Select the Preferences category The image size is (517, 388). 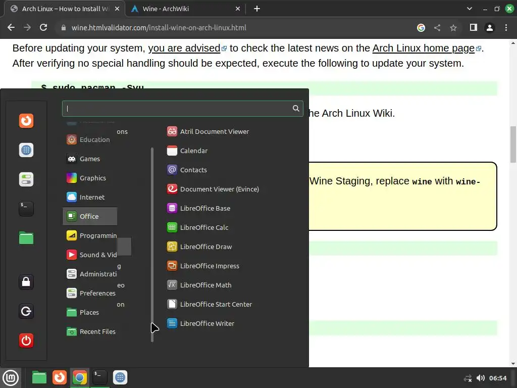pyautogui.click(x=89, y=293)
